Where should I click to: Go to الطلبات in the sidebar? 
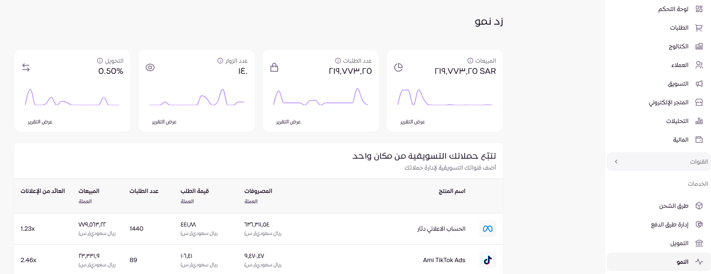point(679,28)
